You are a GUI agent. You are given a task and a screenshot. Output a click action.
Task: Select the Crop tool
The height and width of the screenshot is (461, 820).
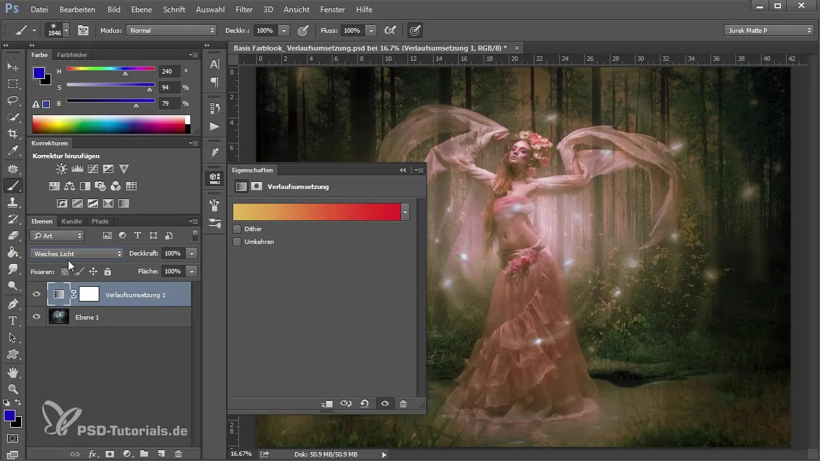click(13, 134)
